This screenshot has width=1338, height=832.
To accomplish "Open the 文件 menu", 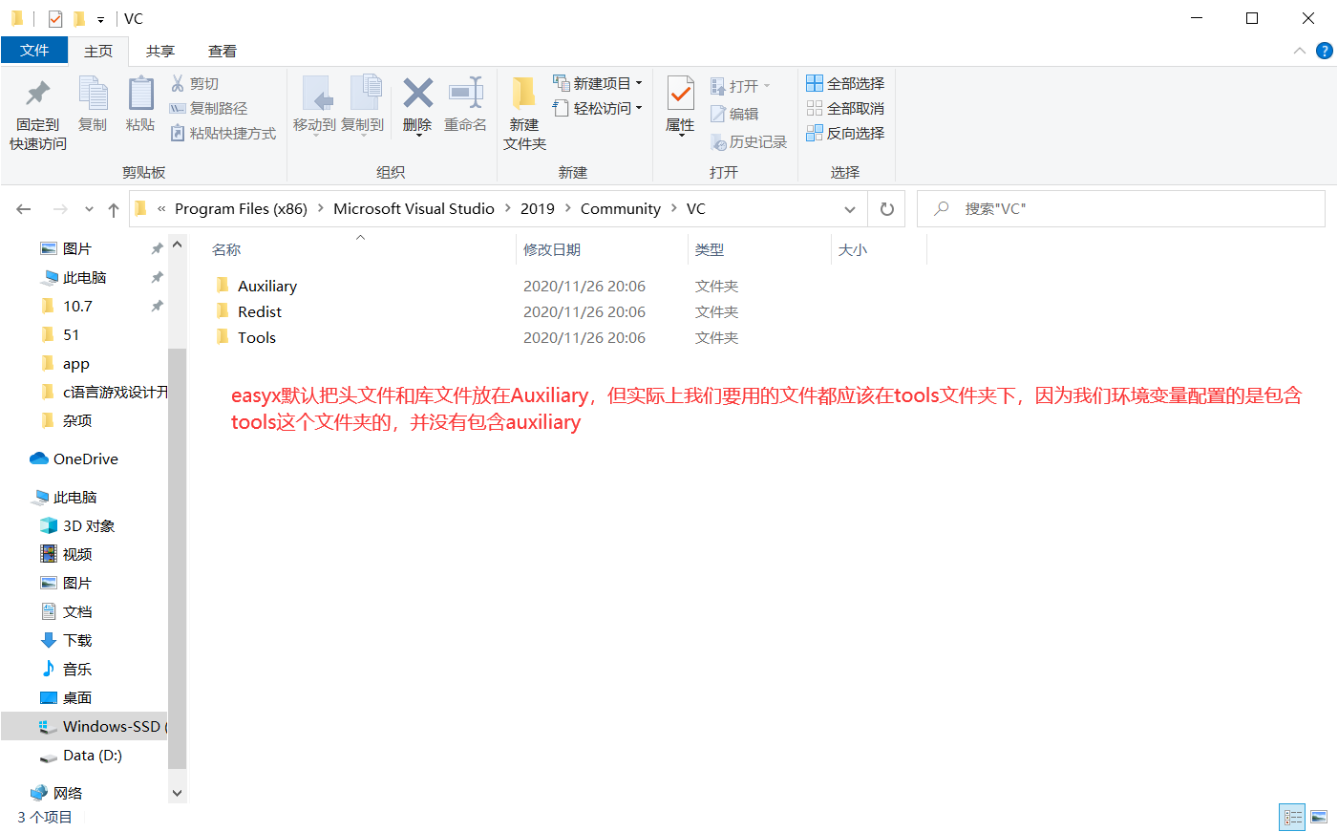I will [34, 51].
